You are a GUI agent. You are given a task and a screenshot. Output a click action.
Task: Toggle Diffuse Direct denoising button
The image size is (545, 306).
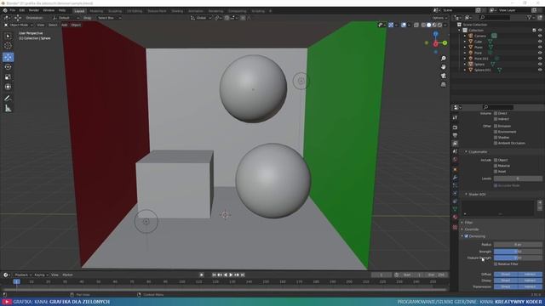(x=505, y=274)
